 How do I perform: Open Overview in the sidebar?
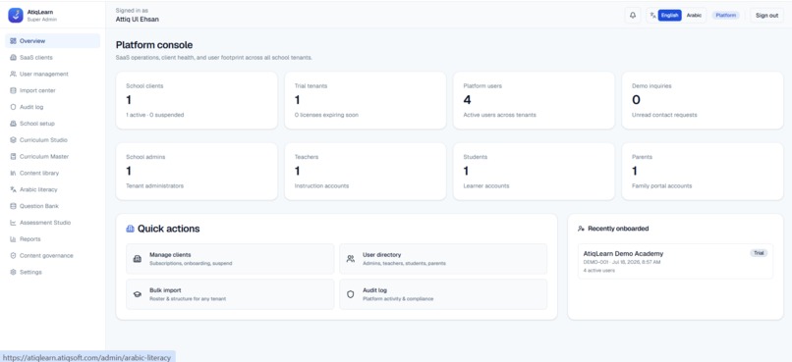[52, 41]
